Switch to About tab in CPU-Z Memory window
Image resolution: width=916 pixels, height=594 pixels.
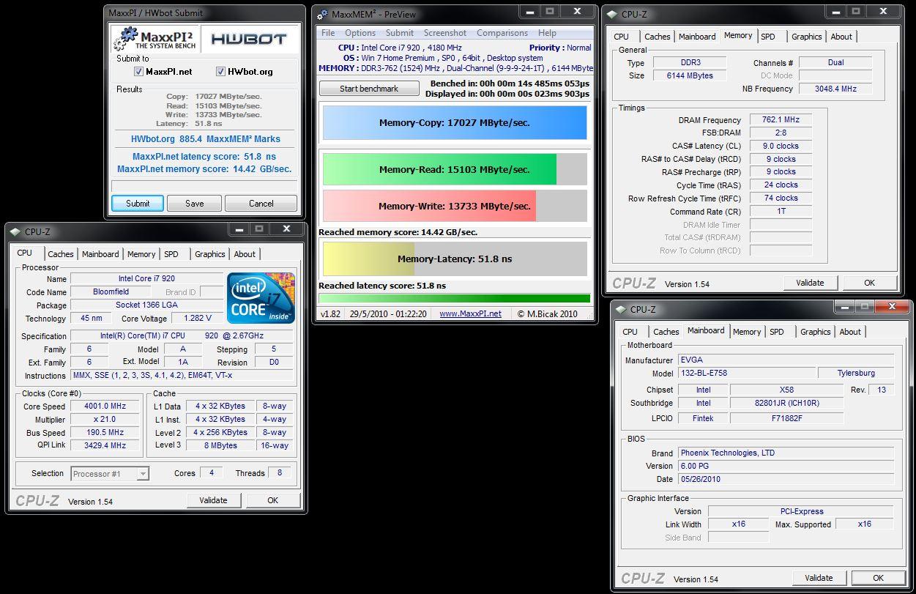pos(841,37)
